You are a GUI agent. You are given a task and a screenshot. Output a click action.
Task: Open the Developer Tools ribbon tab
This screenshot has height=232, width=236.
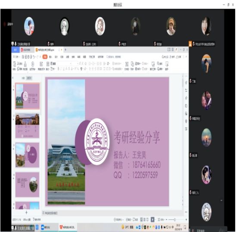coord(92,57)
